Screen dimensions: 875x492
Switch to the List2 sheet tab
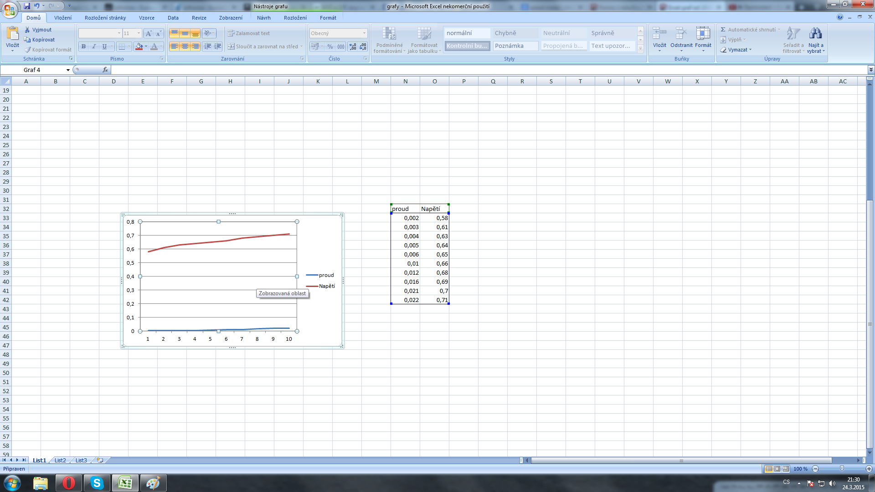[60, 461]
